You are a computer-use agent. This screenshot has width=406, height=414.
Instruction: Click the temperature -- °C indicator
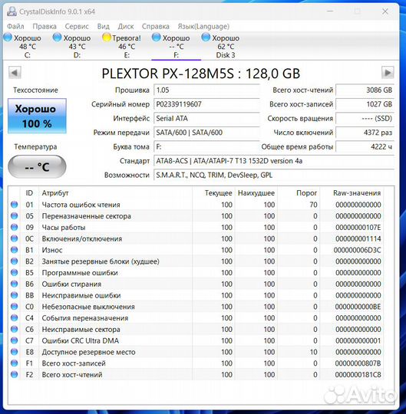coord(37,167)
